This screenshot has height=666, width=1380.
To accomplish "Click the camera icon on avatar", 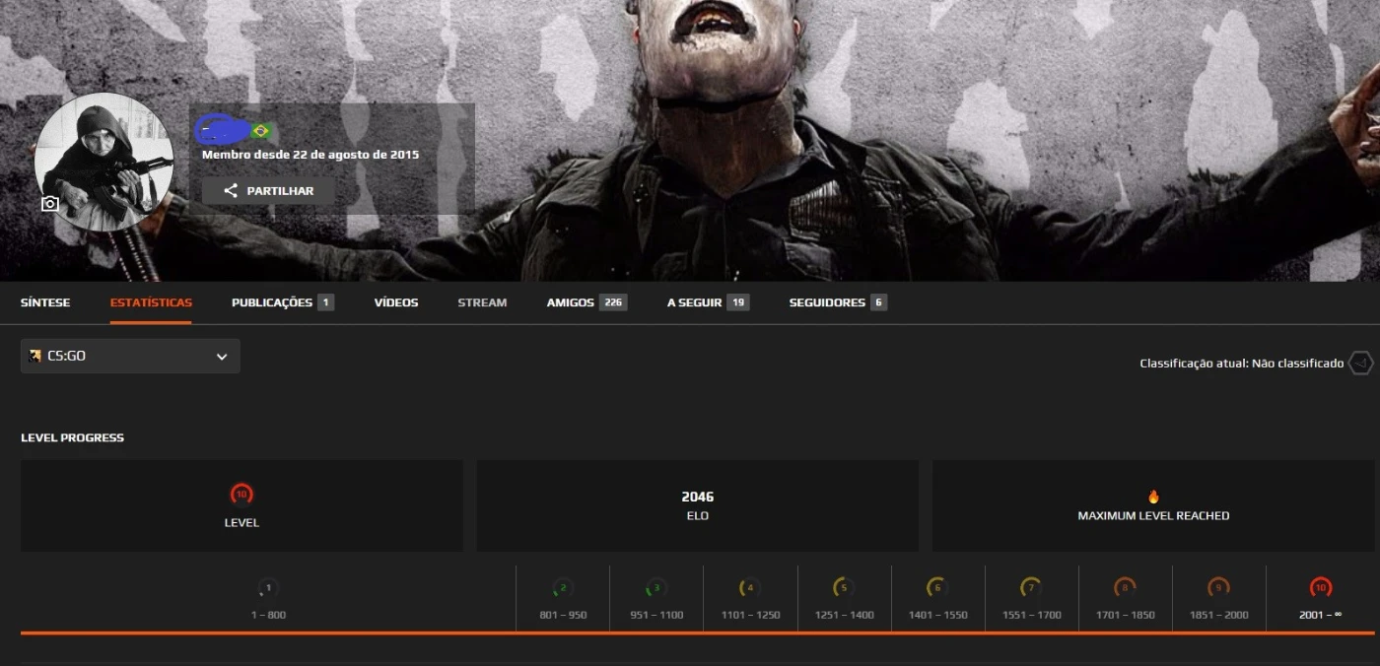I will click(x=50, y=204).
